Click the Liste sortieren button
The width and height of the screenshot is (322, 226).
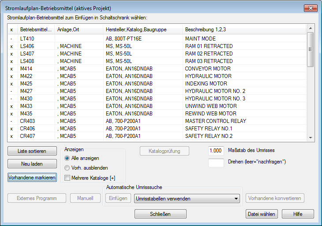(32, 151)
